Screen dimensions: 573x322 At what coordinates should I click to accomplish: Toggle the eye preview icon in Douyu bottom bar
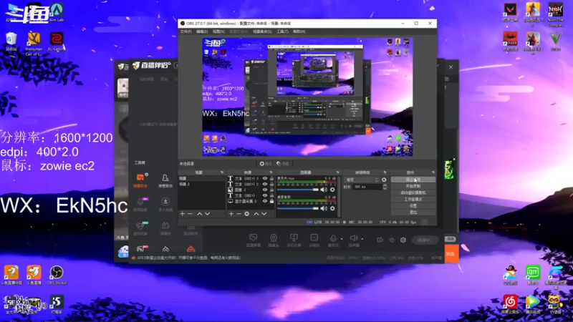tap(392, 240)
